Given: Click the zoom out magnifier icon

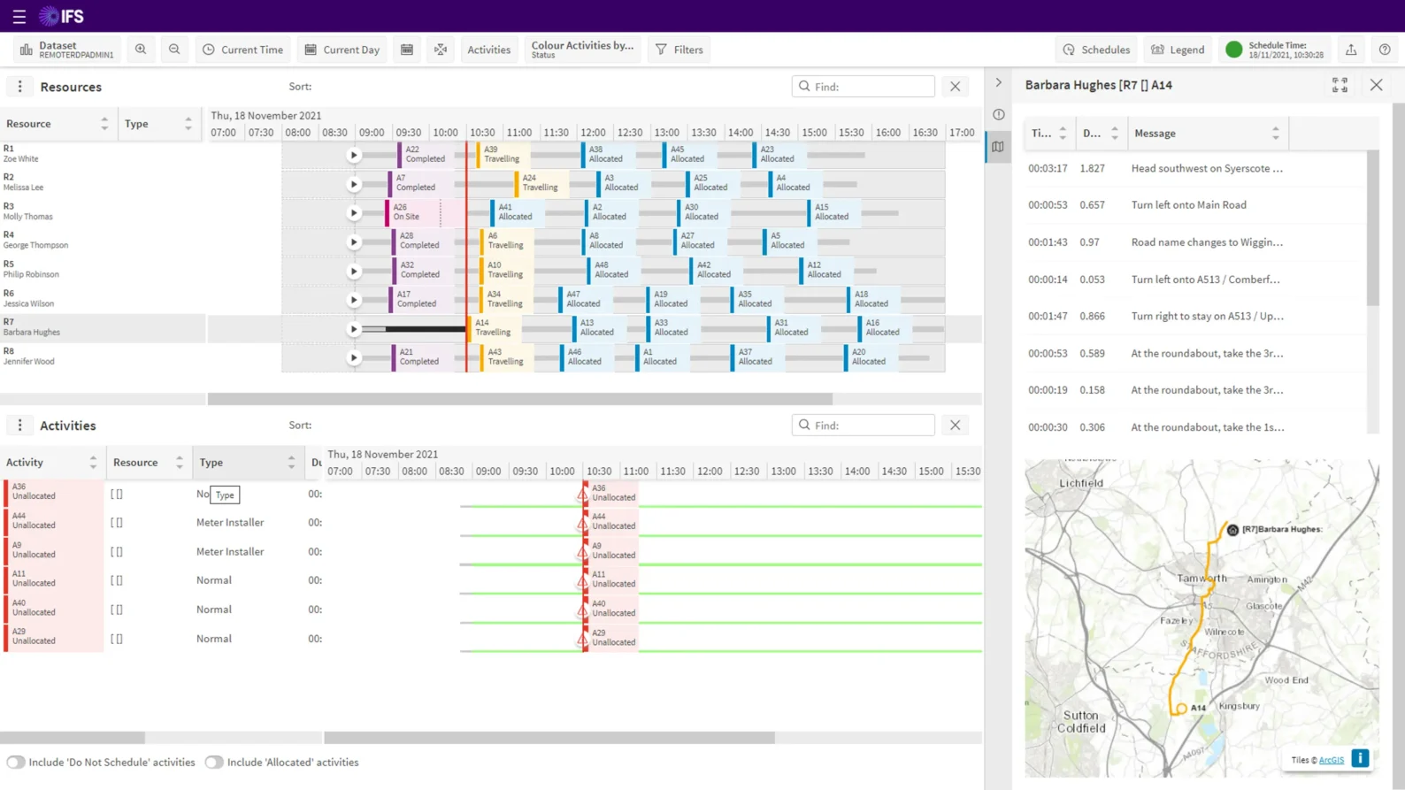Looking at the screenshot, I should 174,50.
